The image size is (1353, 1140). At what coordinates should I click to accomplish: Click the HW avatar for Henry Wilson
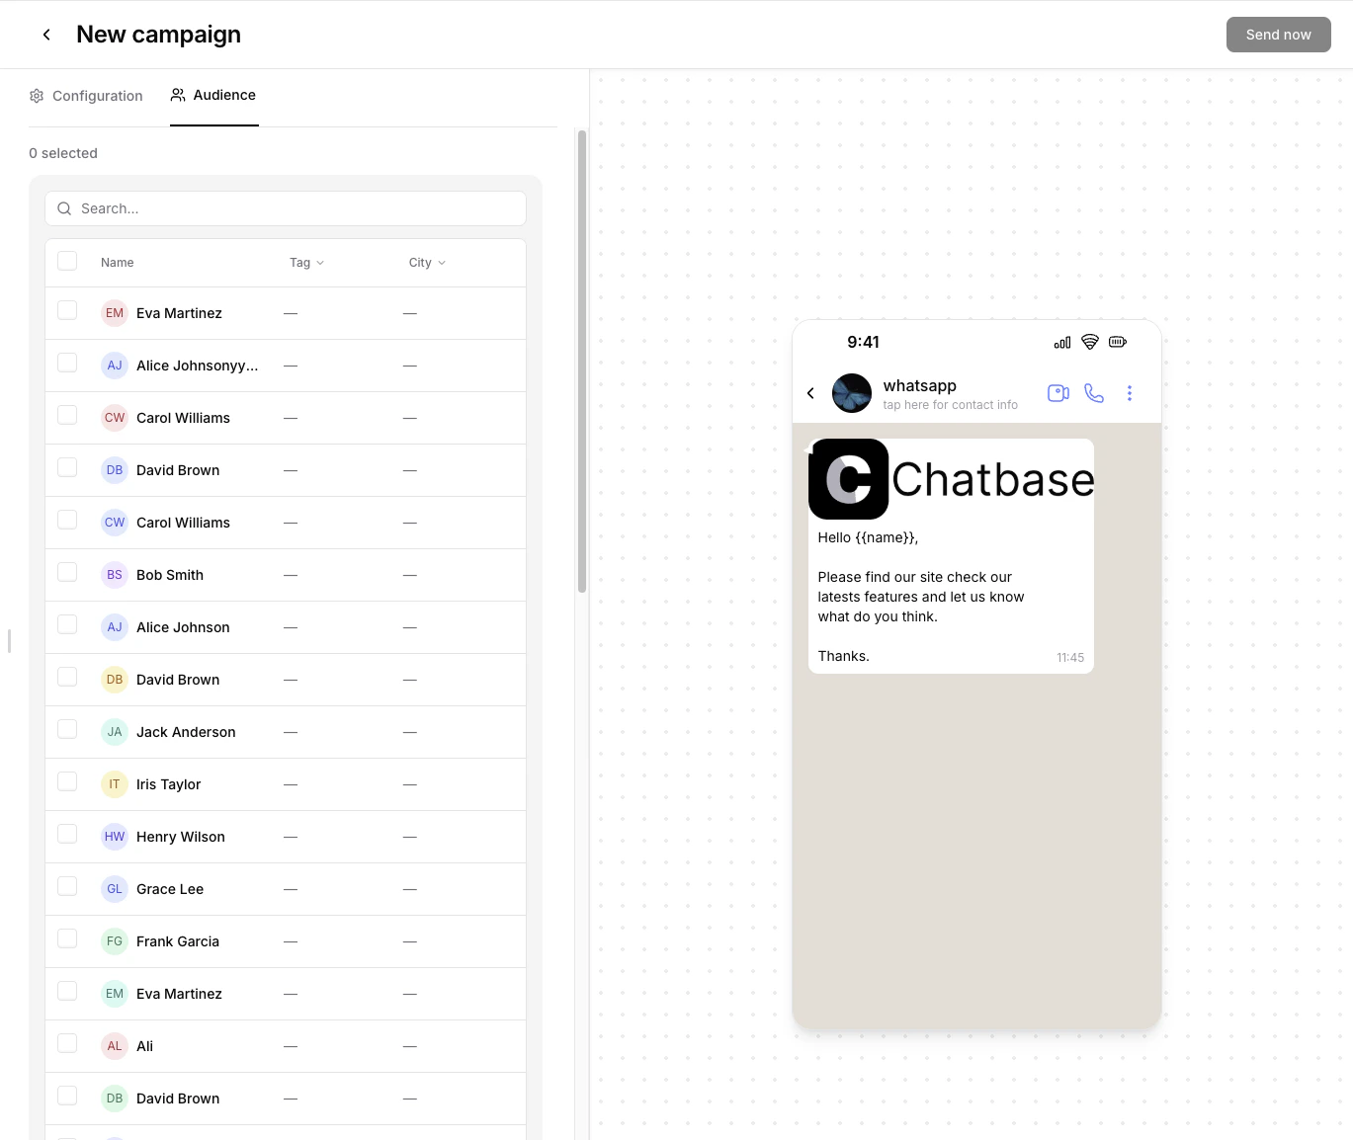coord(115,837)
